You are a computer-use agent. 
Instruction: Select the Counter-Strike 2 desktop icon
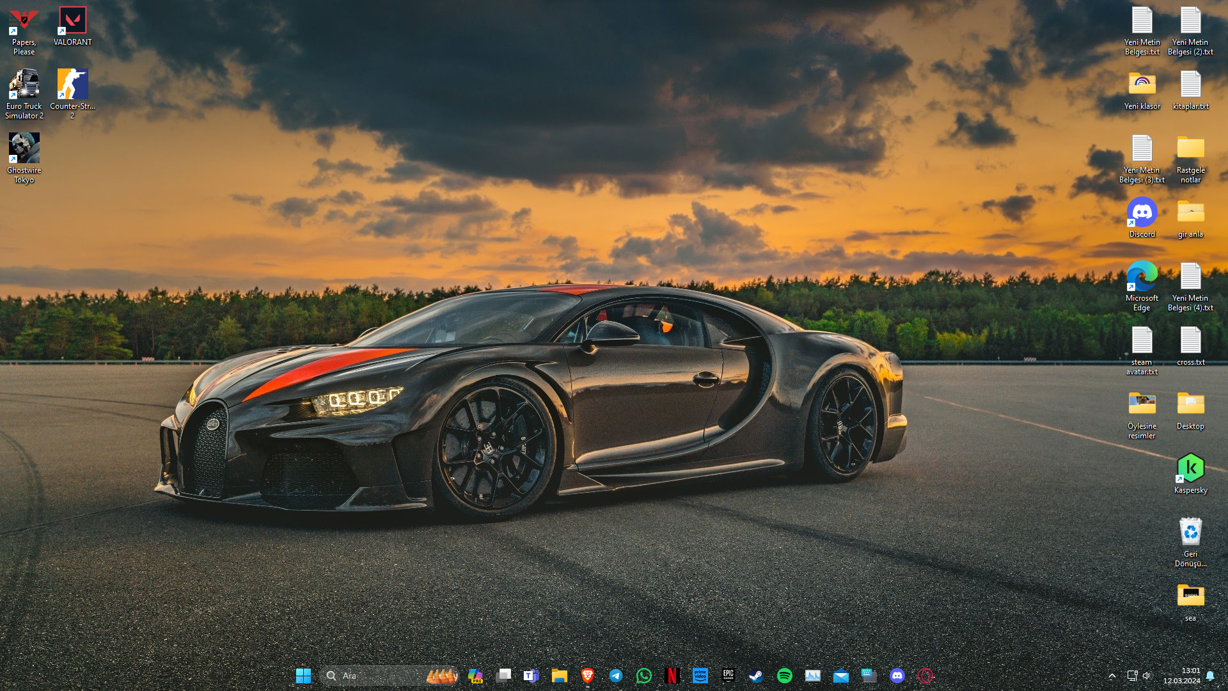[x=72, y=95]
